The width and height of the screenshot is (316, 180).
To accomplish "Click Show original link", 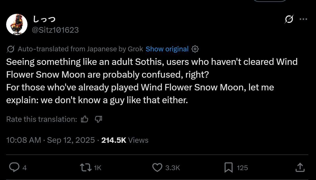I will tap(167, 49).
